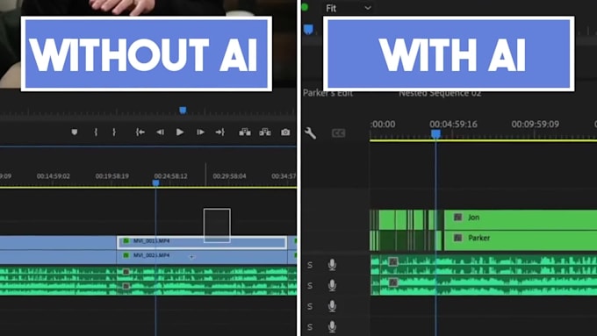Enable voice-over record on fourth audio track

pos(332,327)
